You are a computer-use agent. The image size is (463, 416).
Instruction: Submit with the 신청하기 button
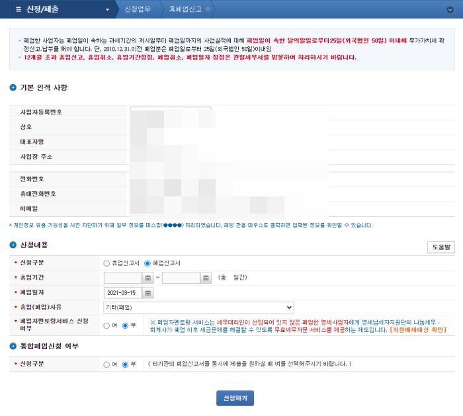click(x=235, y=398)
